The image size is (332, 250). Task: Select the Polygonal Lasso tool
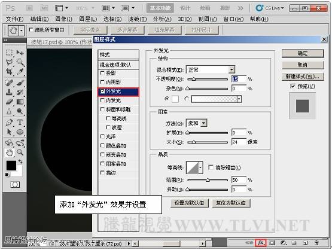pyautogui.click(x=10, y=62)
